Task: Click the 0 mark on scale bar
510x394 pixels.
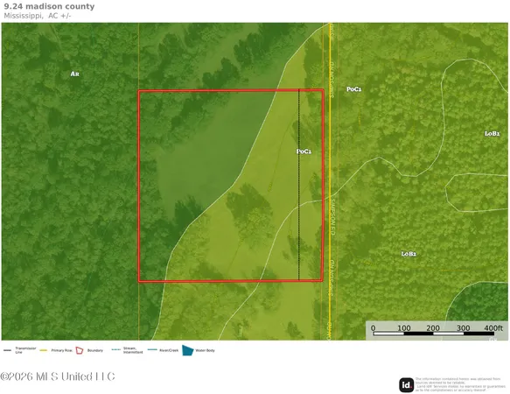Action: (x=373, y=328)
